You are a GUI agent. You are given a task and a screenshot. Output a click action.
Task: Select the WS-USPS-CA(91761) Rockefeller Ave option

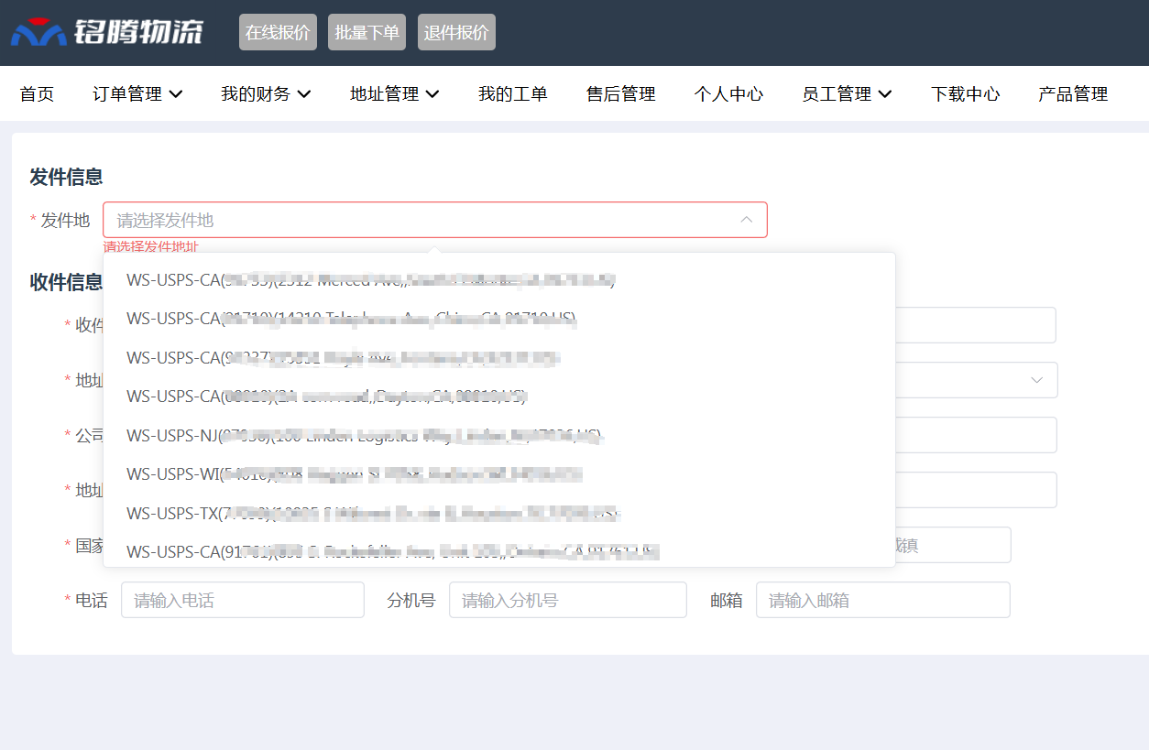pos(499,551)
